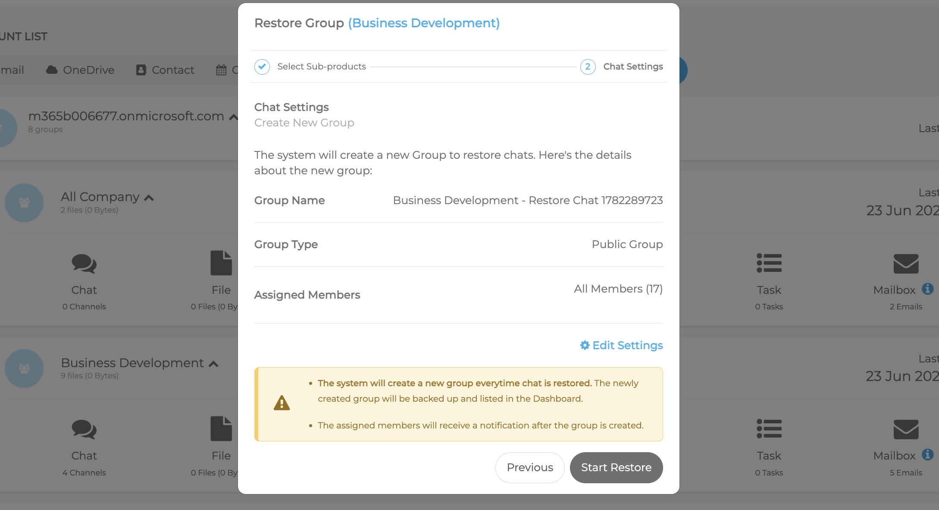
Task: Open Business Development Task list icon
Action: (x=769, y=428)
